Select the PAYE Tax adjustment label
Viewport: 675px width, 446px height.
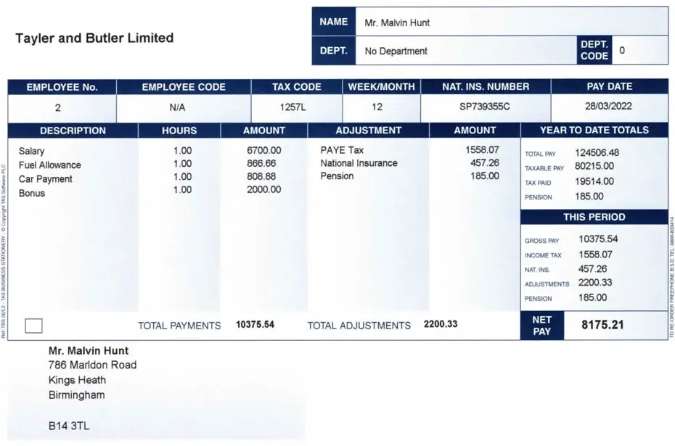(x=342, y=150)
